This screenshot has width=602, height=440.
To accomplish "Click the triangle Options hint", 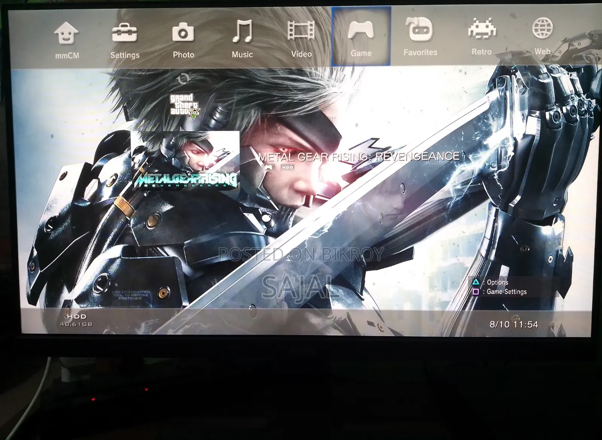I will coord(490,282).
